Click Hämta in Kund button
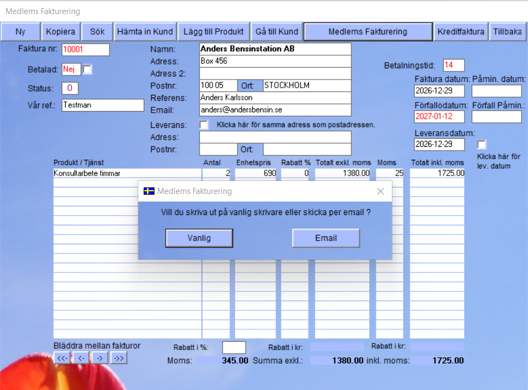Viewport: 528px width, 390px height. (x=145, y=31)
